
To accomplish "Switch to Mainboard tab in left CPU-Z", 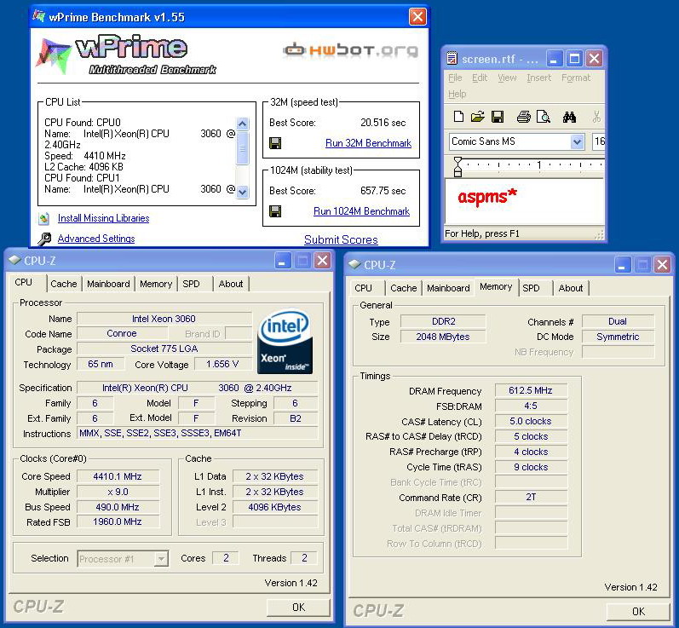I will coord(108,284).
